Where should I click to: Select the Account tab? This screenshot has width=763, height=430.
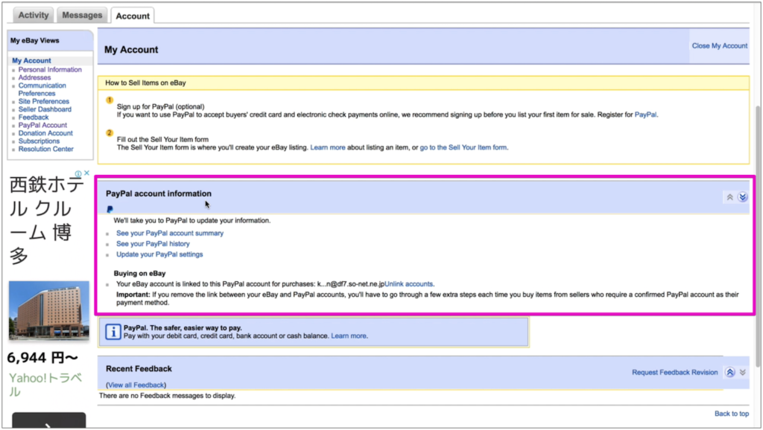[x=133, y=16]
